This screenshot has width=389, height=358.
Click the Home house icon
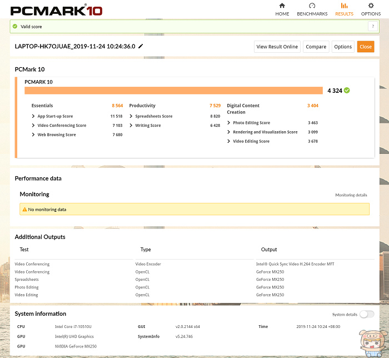(282, 6)
